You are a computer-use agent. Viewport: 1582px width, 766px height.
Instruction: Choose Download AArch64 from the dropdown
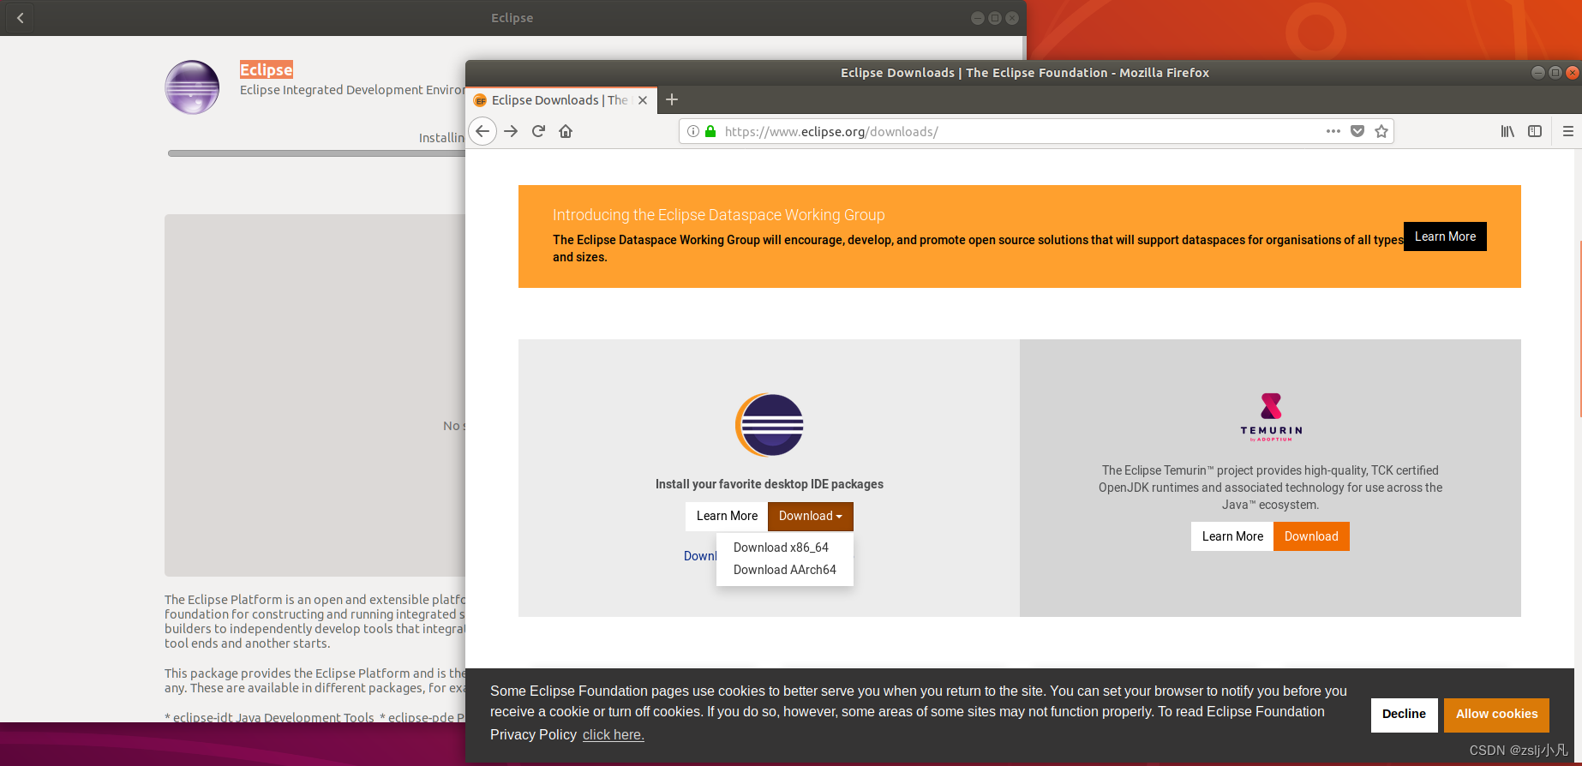[x=784, y=570]
